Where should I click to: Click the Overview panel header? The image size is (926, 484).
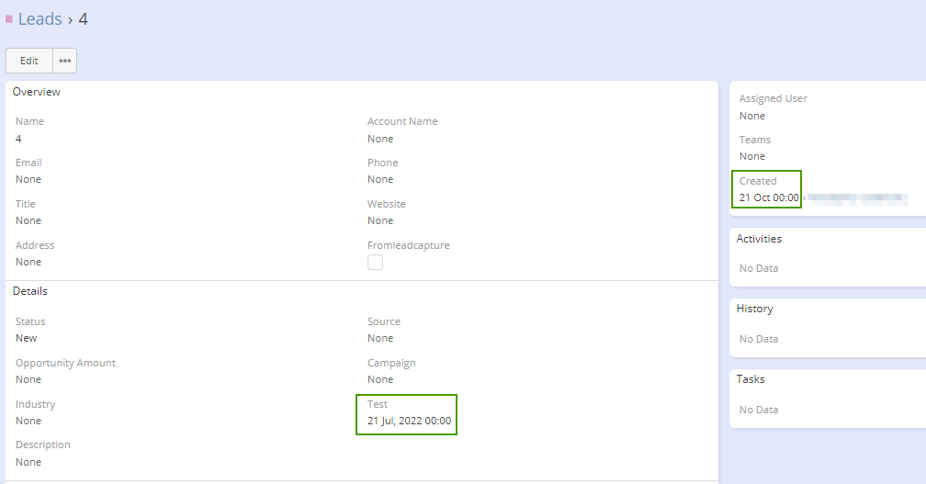37,92
